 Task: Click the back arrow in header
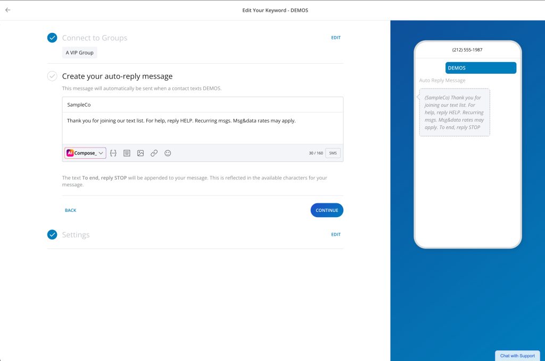[8, 10]
